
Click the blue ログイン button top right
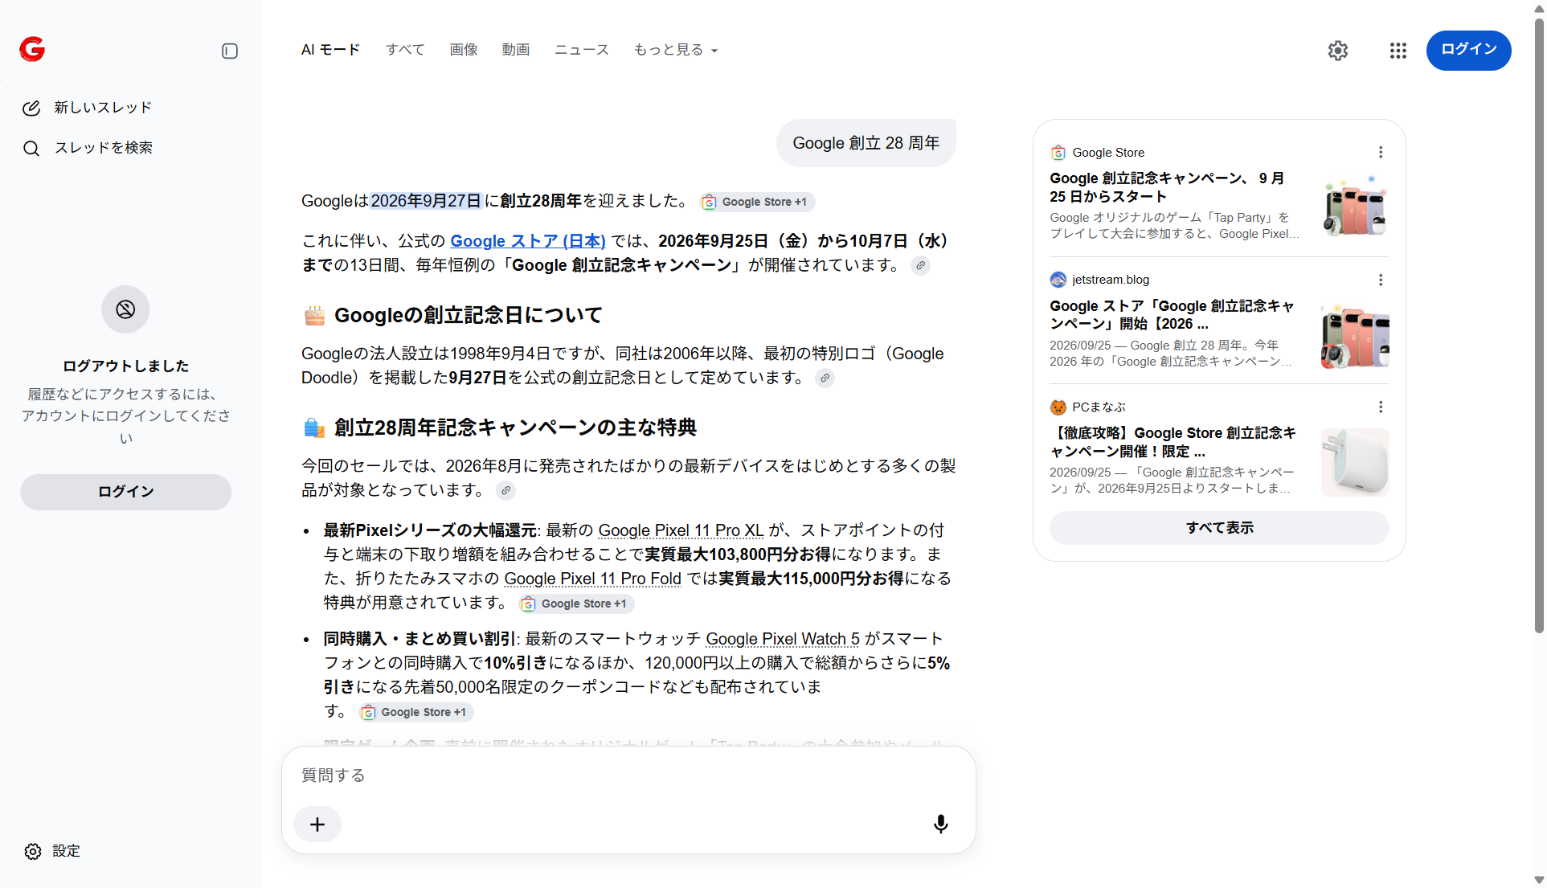(x=1468, y=50)
